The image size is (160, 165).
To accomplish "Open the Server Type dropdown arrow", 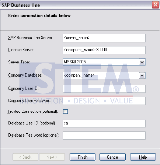I will tap(142, 62).
